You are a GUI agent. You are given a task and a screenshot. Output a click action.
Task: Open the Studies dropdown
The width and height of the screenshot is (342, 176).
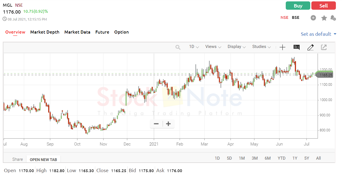click(x=262, y=47)
